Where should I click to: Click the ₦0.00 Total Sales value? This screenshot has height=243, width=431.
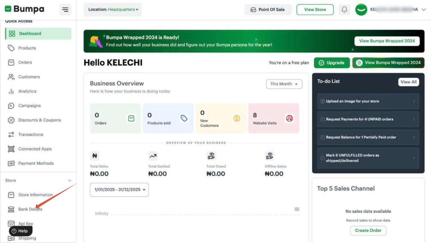[x=99, y=174]
